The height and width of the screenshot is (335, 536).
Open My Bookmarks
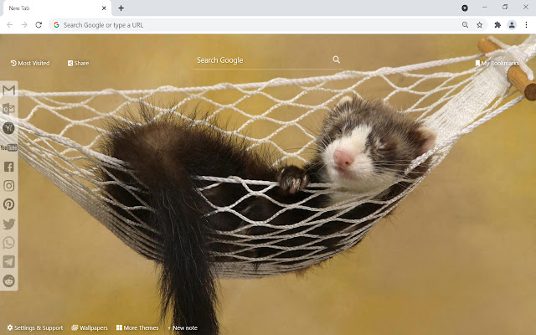point(497,64)
